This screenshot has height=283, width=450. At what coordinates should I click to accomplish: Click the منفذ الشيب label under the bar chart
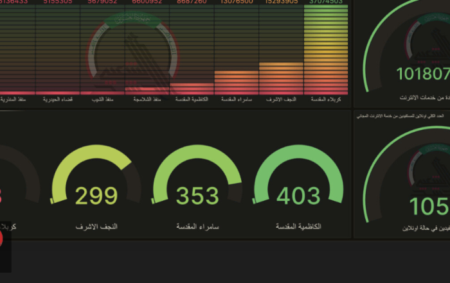coord(102,99)
